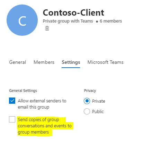Select the Private privacy radio button
Screen dimensions: 152x144
87,101
